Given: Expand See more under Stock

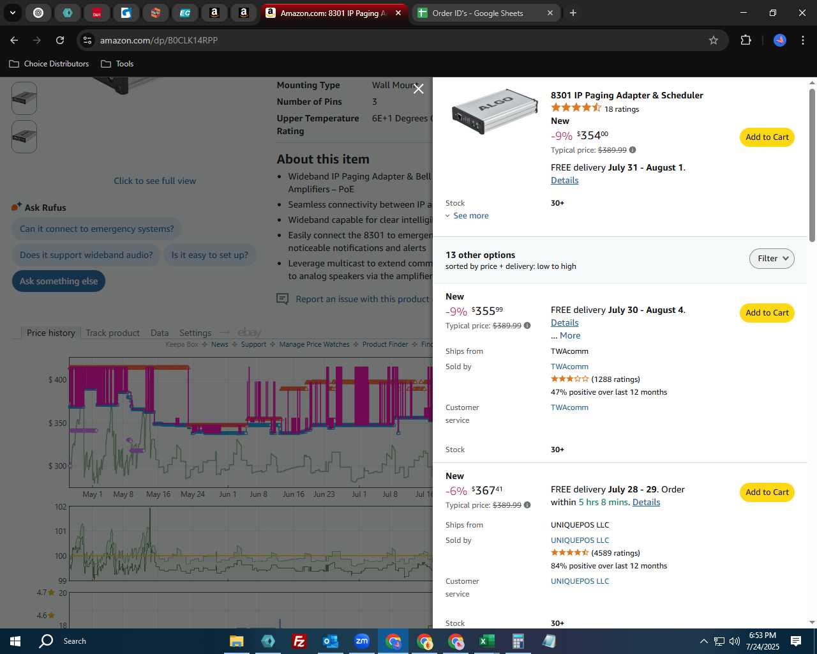Looking at the screenshot, I should click(x=467, y=216).
